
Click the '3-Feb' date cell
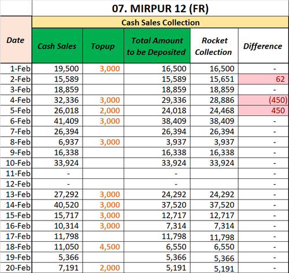16,89
